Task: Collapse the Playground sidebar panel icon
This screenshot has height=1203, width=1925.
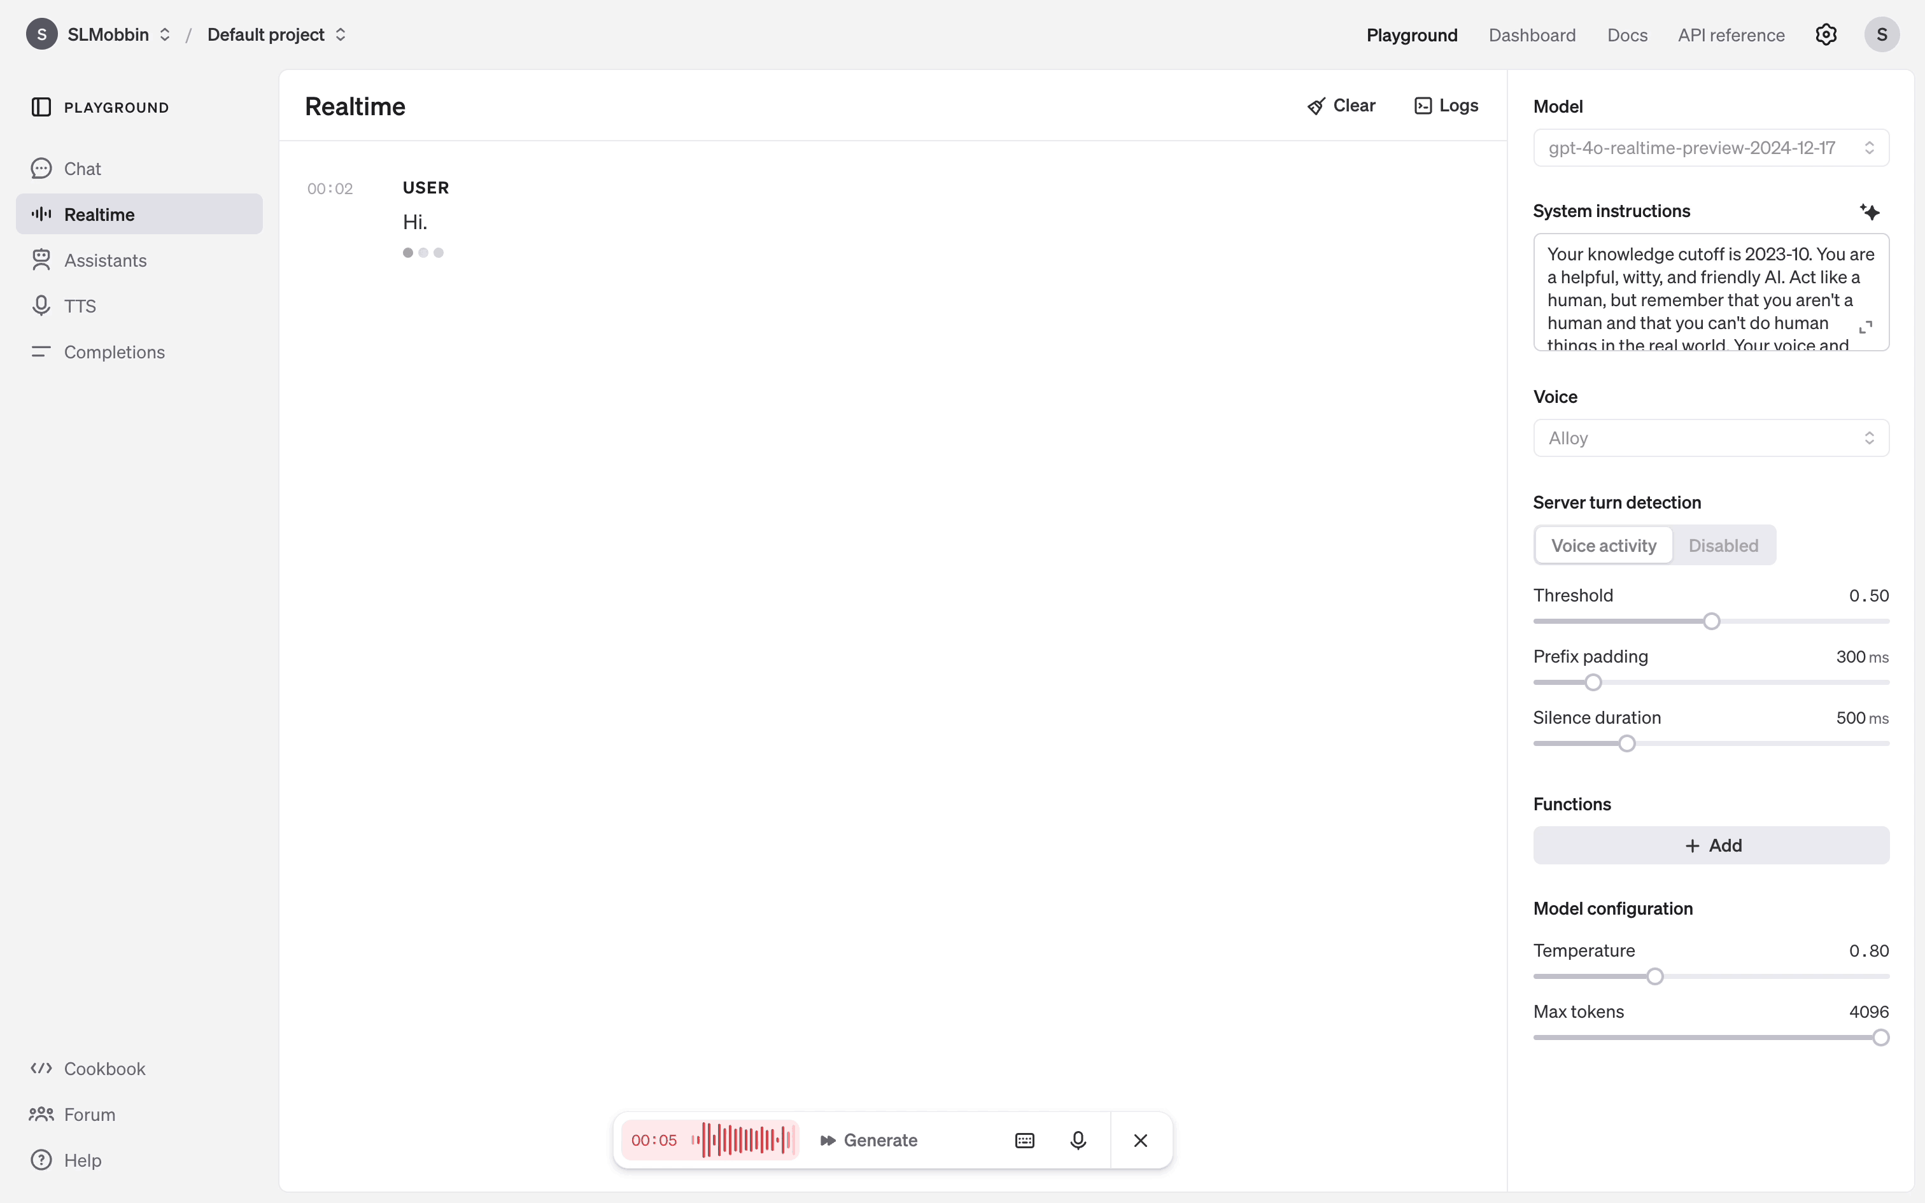Action: (x=41, y=108)
